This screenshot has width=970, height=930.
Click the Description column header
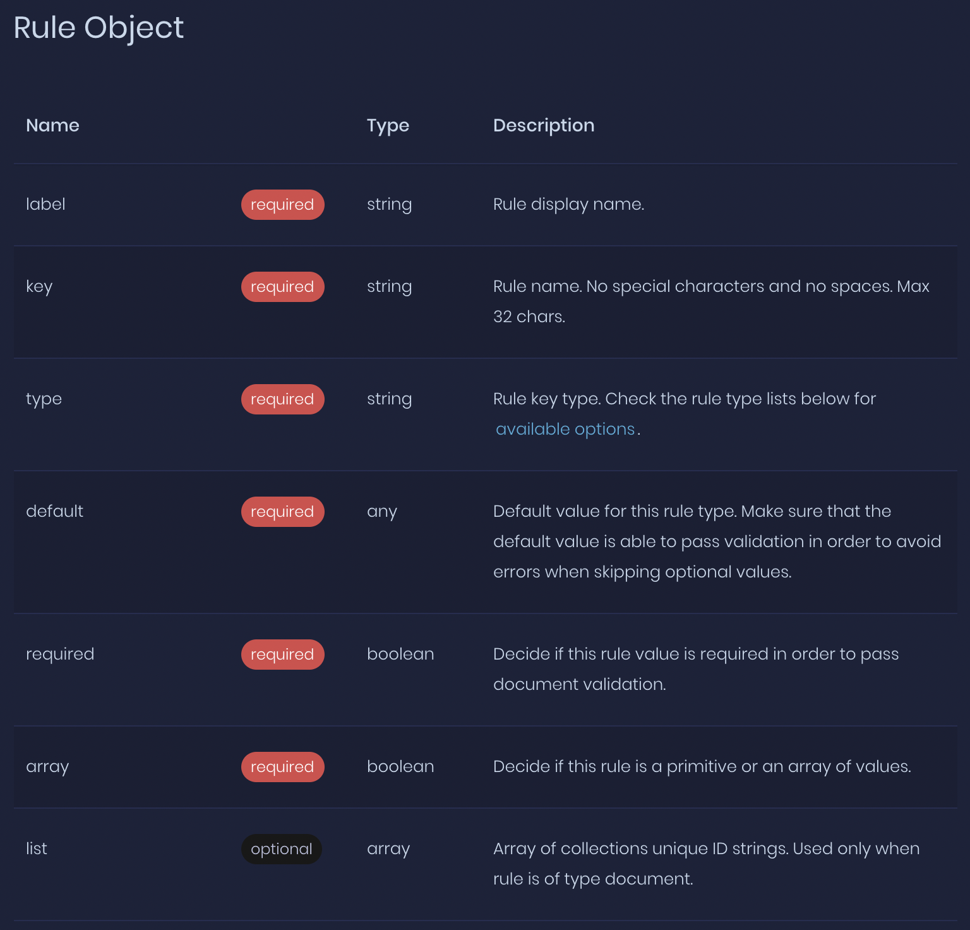[544, 125]
